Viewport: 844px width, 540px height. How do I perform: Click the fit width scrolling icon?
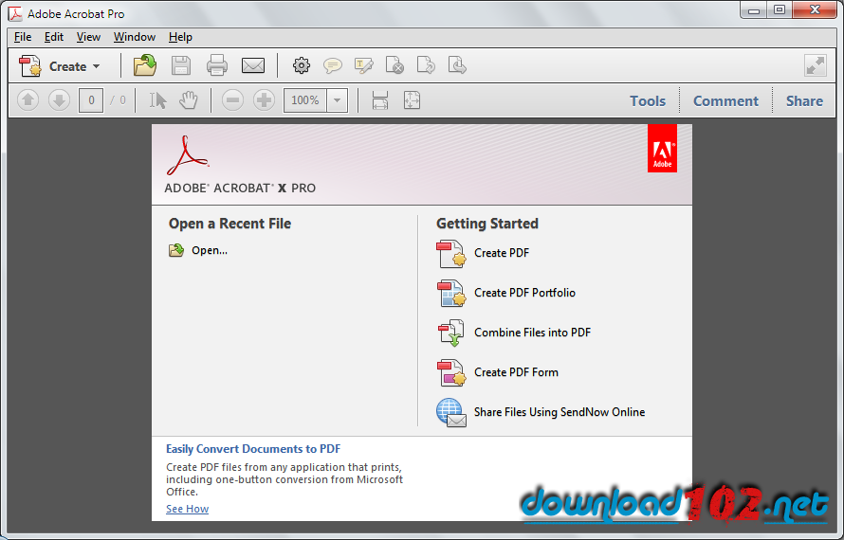[x=380, y=100]
